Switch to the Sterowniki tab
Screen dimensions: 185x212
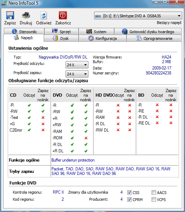click(24, 31)
